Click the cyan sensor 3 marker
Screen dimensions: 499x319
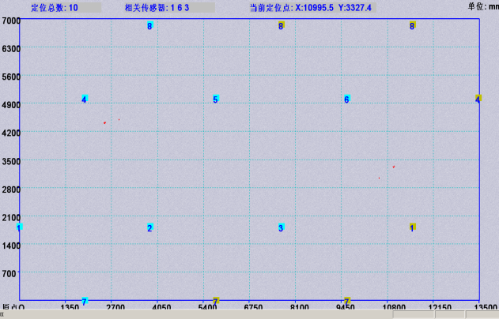281,228
